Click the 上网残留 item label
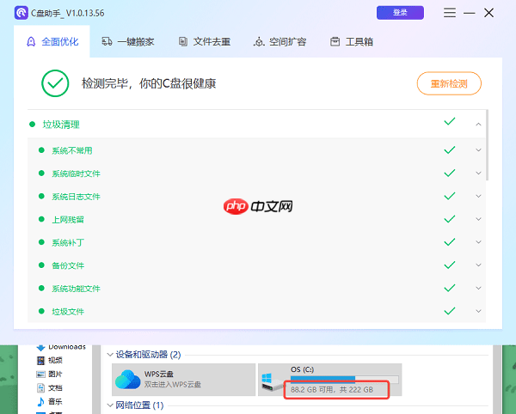Screen dimensions: 516x414 pyautogui.click(x=68, y=220)
